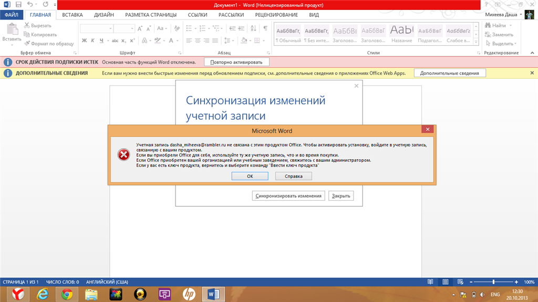Click the clear formatting icon

(x=177, y=28)
